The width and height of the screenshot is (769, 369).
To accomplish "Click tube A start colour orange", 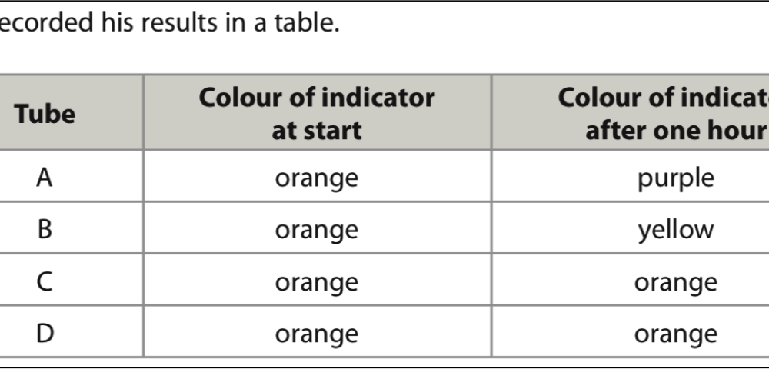I will tap(317, 178).
